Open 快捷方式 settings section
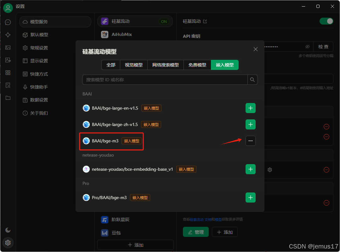 click(55, 74)
